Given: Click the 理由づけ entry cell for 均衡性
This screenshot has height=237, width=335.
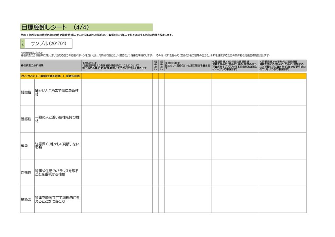Looking at the screenshot, I should pos(188,173).
